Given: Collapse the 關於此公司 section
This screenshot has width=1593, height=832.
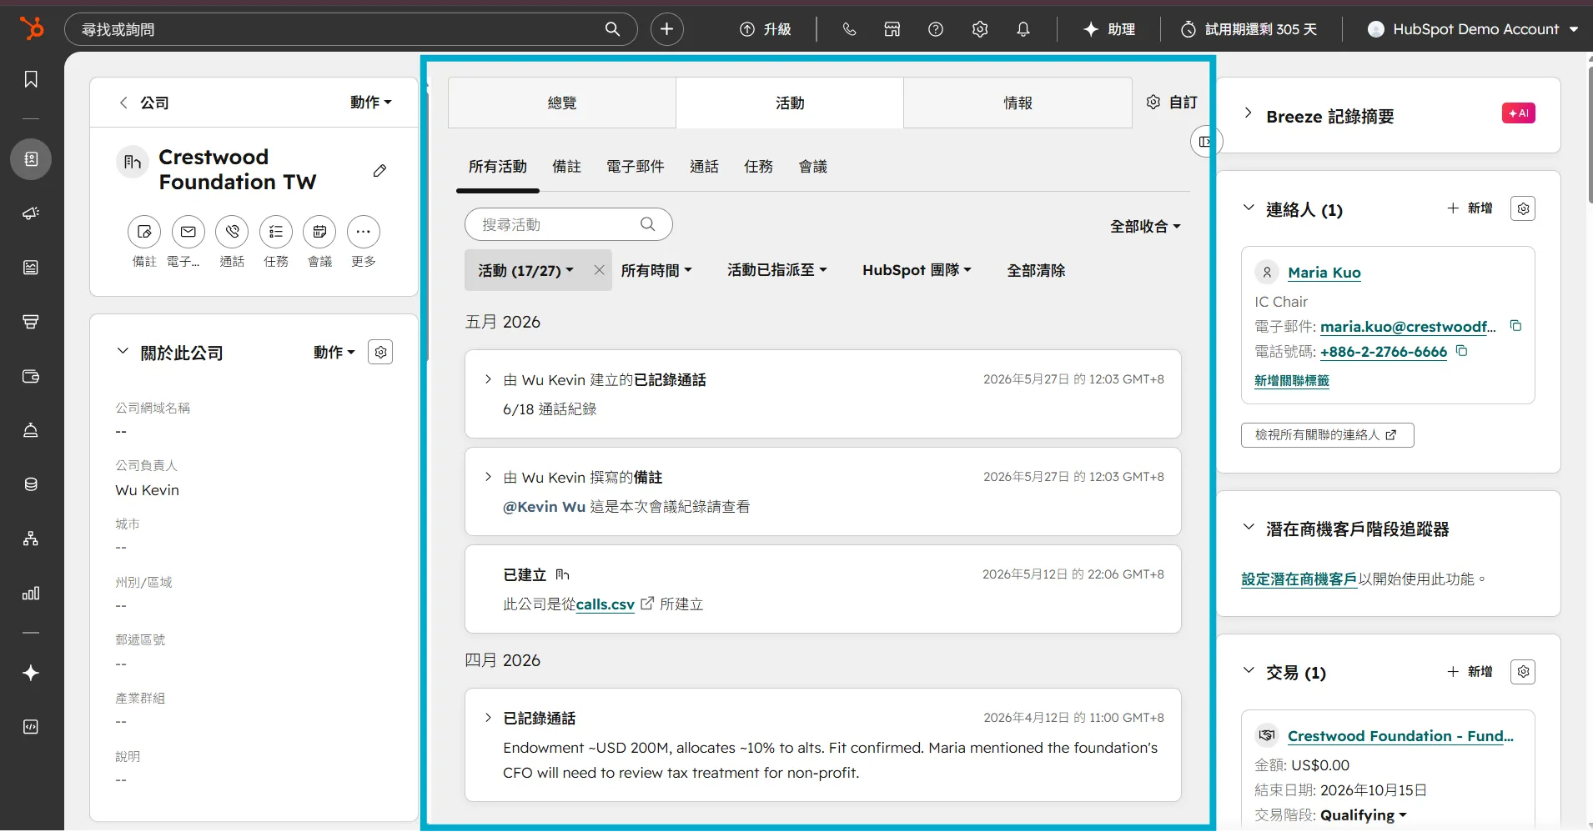Looking at the screenshot, I should click(x=123, y=351).
